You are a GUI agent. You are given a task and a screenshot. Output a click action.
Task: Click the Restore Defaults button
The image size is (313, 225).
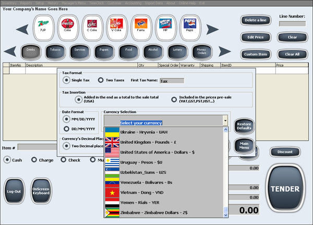coord(244,126)
